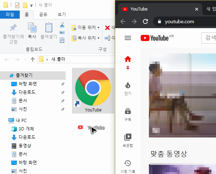Switch to the 홈 ribbon tab

27,14
